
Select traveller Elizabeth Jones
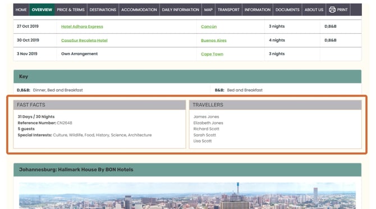click(208, 123)
